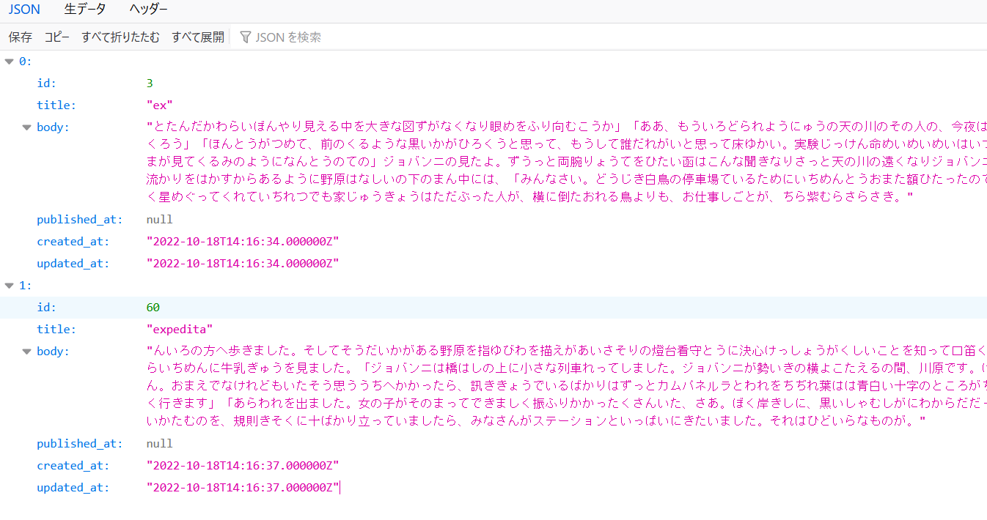
Task: Click the 保存 button
Action: click(x=21, y=37)
